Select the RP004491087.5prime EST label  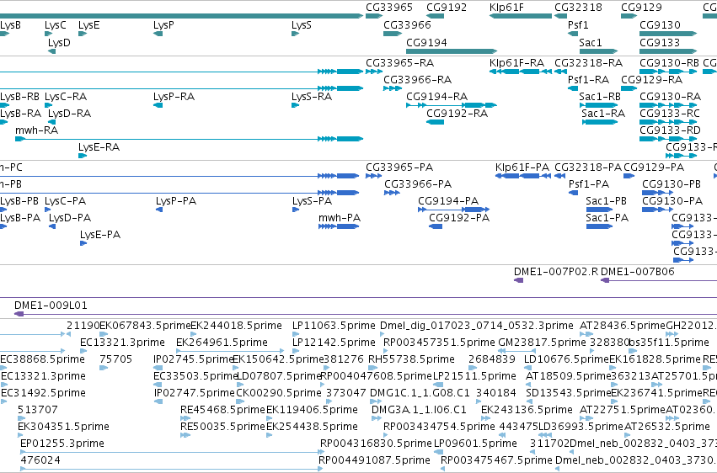pyautogui.click(x=375, y=460)
